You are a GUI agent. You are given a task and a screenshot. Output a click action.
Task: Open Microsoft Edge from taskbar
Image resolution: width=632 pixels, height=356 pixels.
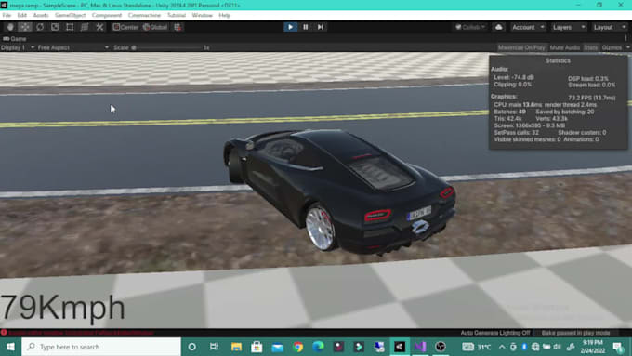(318, 347)
